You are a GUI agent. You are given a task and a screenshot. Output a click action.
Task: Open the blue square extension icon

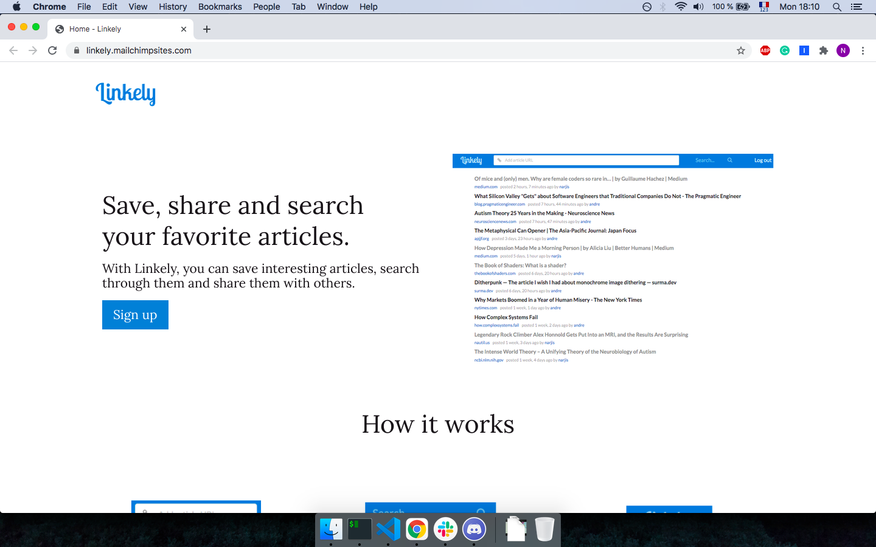click(x=804, y=50)
